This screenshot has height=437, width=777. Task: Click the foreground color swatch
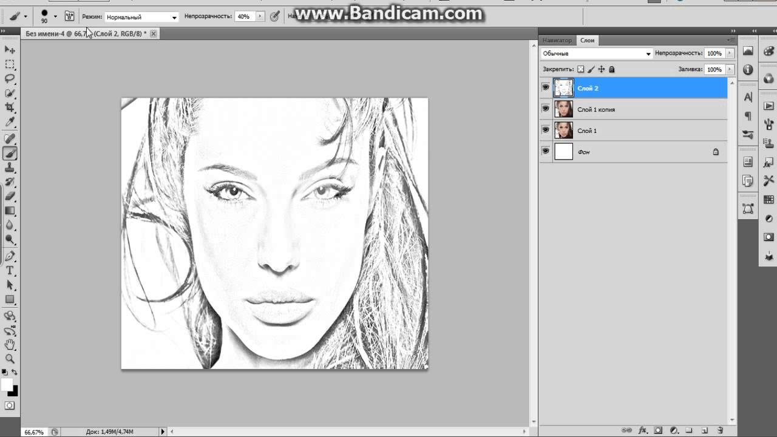pos(7,385)
